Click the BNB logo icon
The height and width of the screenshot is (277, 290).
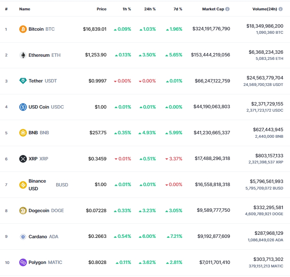23,133
